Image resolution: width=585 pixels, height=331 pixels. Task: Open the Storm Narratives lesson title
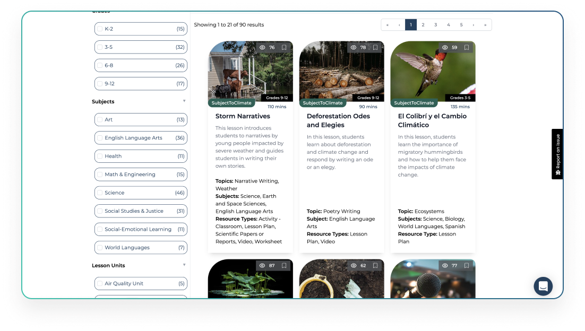[243, 116]
